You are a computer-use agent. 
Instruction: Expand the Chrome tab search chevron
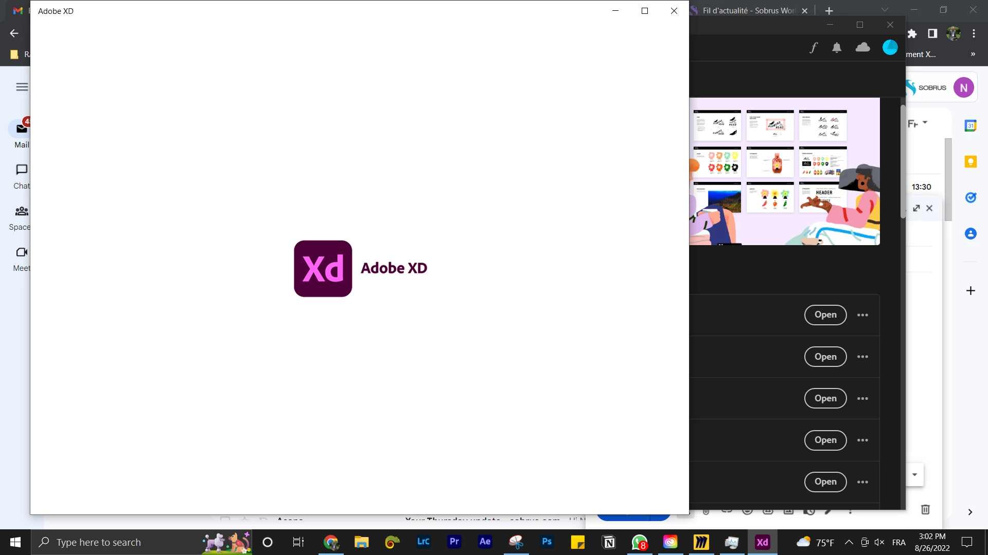(x=885, y=10)
